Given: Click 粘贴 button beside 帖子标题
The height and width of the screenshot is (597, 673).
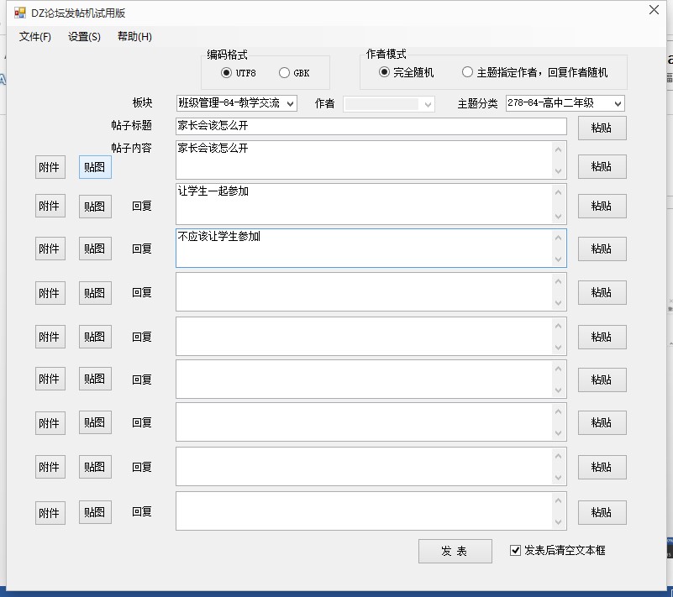Looking at the screenshot, I should point(602,128).
